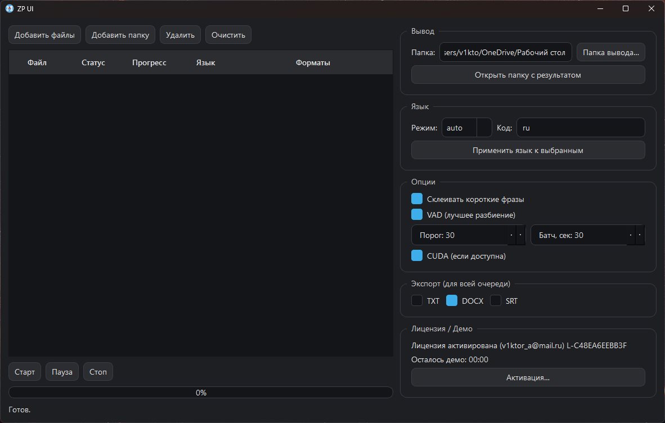Enable SRT export checkbox
This screenshot has height=423, width=665.
(x=496, y=301)
